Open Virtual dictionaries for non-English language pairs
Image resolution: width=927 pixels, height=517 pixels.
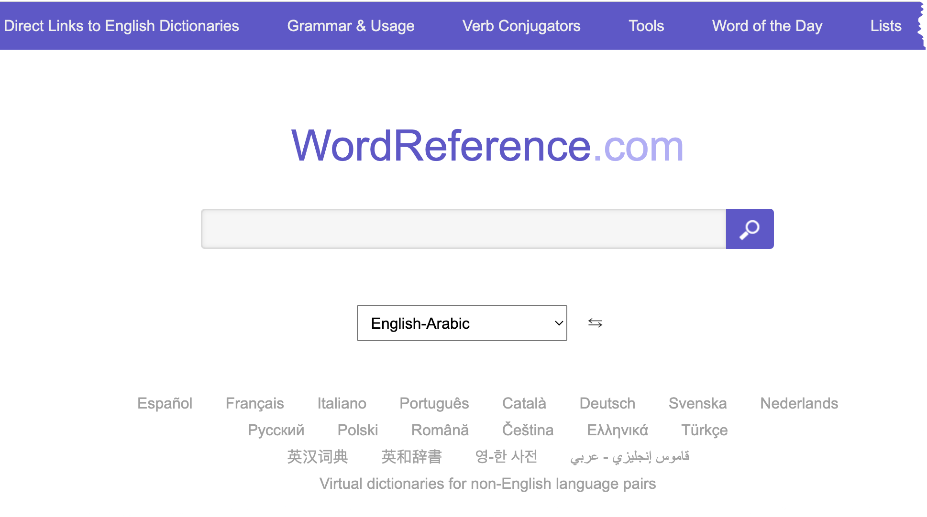tap(488, 483)
